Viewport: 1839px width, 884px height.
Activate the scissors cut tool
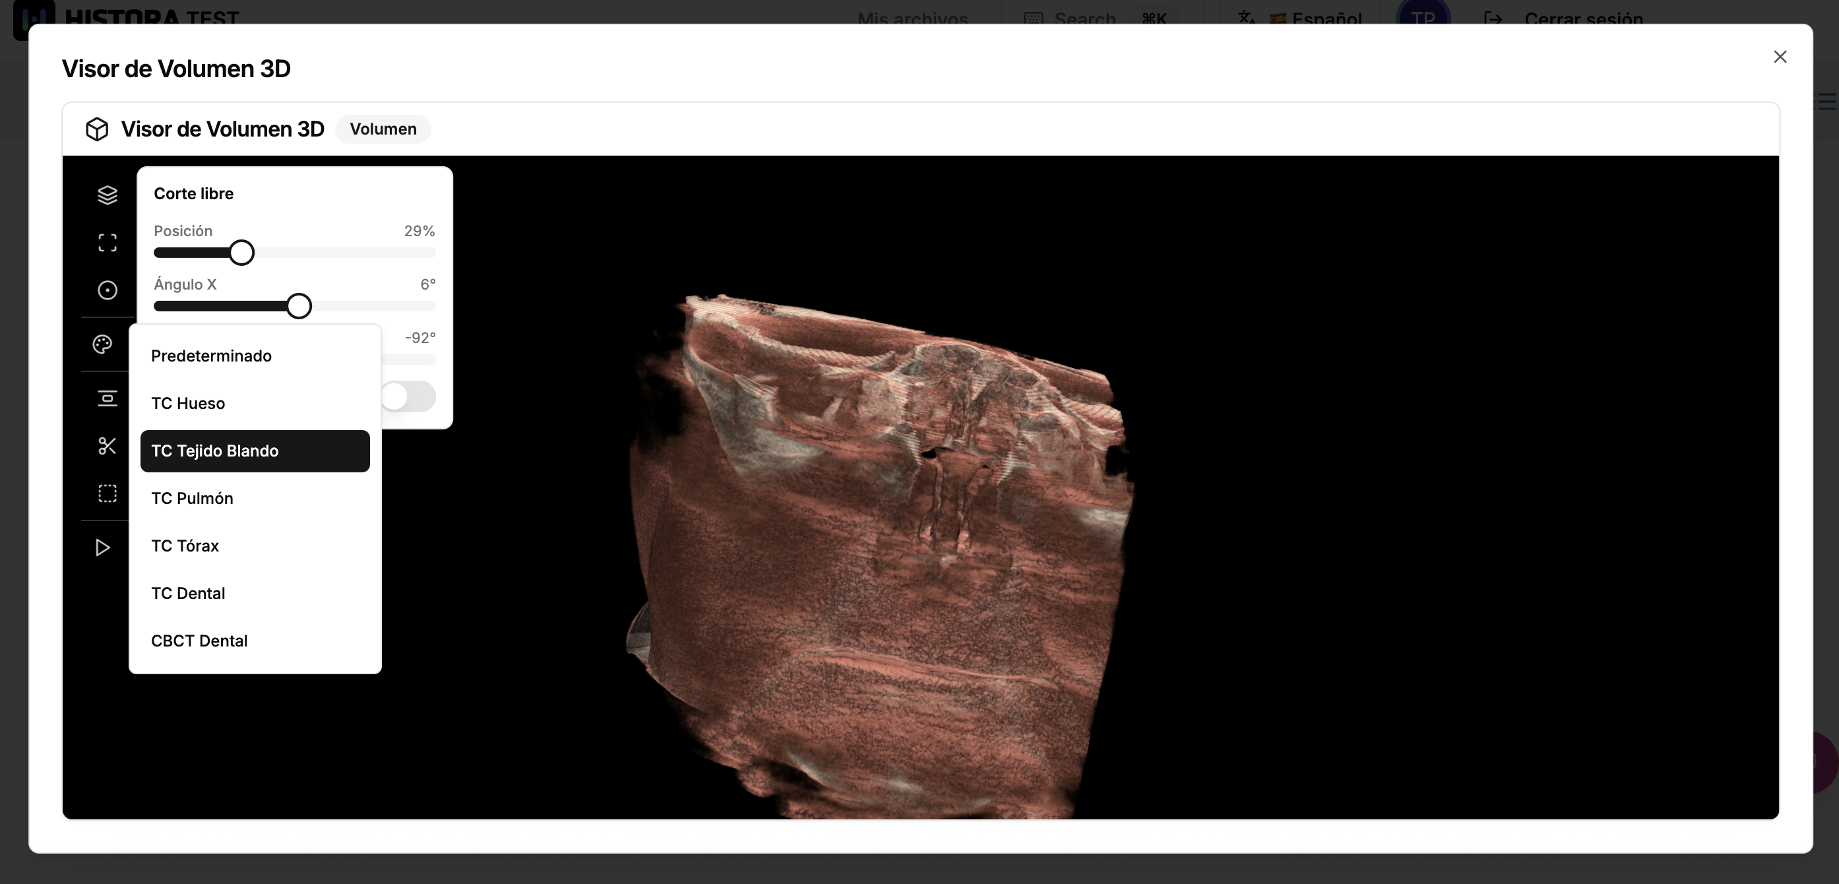point(107,445)
